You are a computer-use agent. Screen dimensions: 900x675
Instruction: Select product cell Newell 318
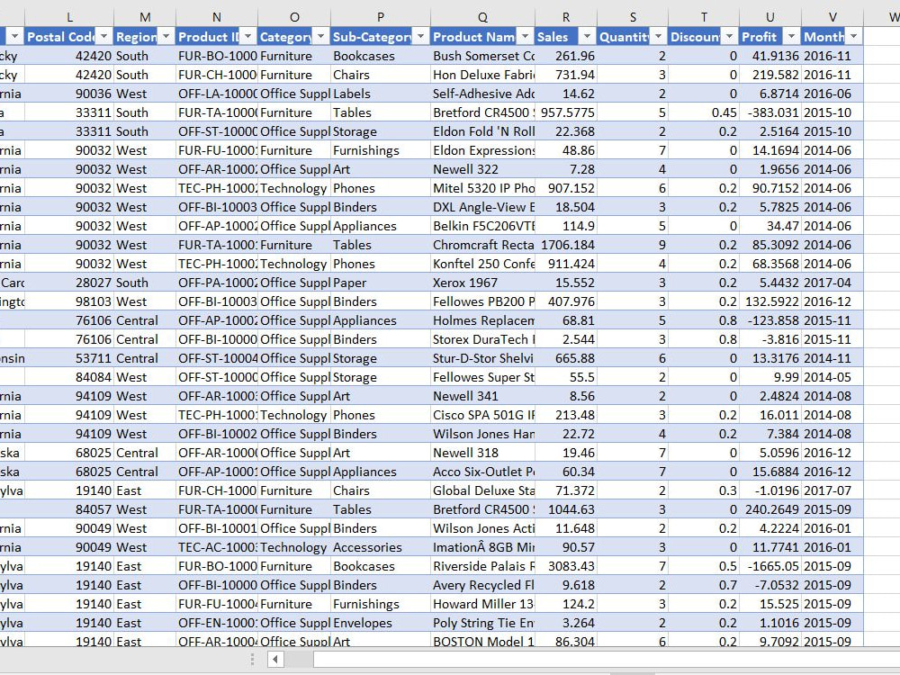point(482,453)
